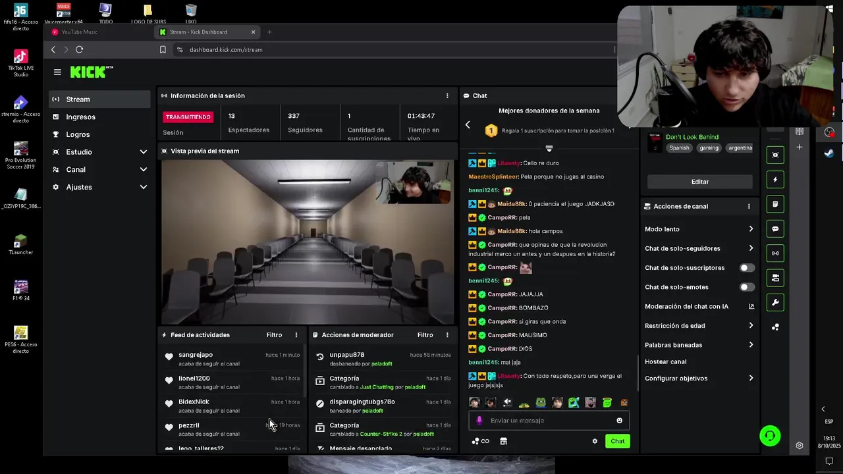Open the green headset support button
This screenshot has width=843, height=474.
pos(770,436)
